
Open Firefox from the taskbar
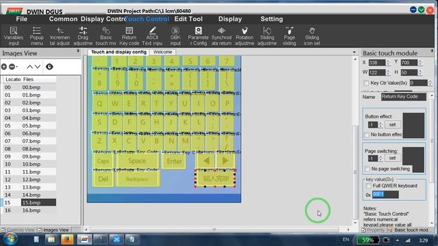click(67, 239)
